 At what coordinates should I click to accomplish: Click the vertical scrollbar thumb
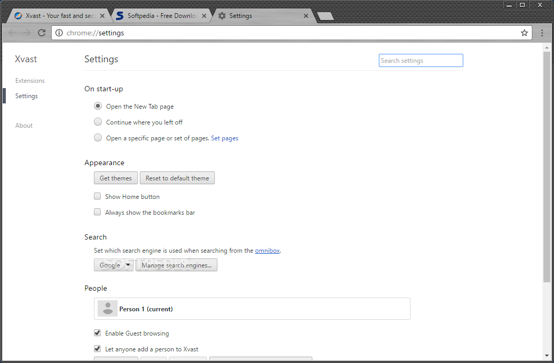click(x=547, y=167)
